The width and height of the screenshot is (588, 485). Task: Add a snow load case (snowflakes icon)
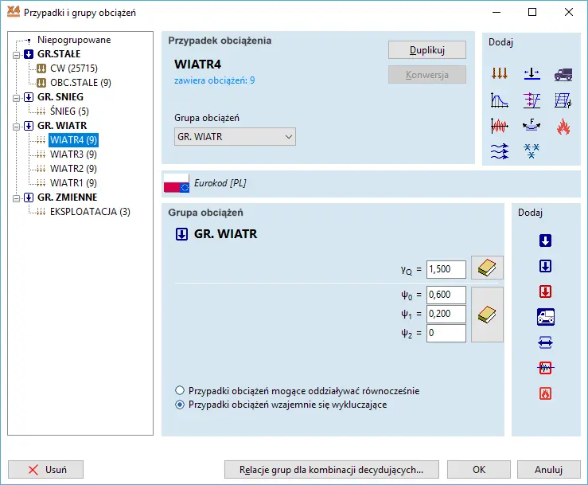coord(531,151)
